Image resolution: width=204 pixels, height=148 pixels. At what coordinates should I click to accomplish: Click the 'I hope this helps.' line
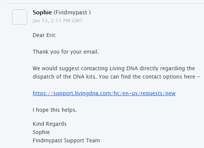coord(55,110)
